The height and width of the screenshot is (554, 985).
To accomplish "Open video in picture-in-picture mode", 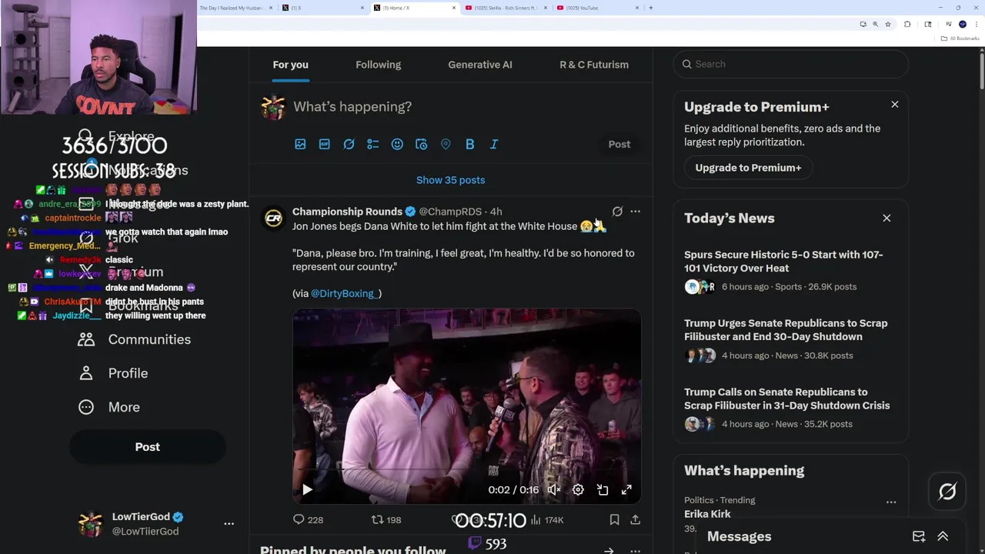I will (603, 489).
